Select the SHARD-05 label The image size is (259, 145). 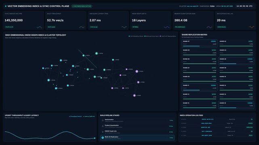(186, 59)
